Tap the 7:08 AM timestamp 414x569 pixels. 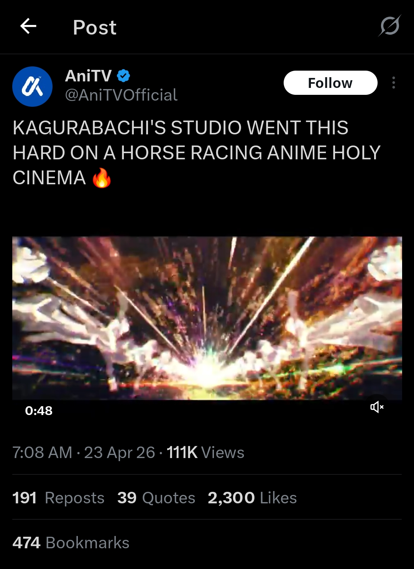[42, 452]
